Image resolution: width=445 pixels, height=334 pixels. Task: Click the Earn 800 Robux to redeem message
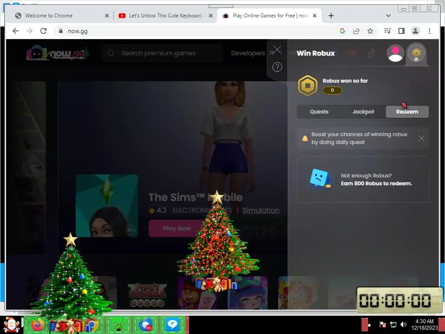[x=376, y=184]
